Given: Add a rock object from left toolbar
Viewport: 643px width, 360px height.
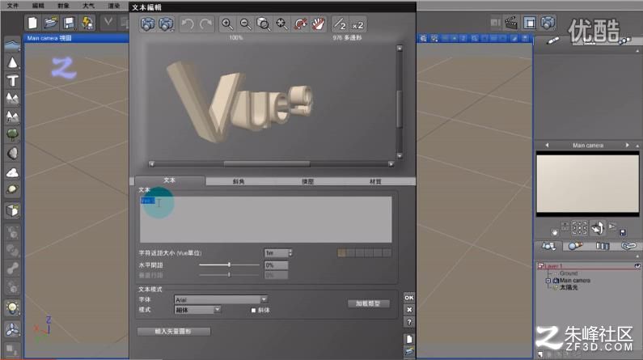Looking at the screenshot, I should pyautogui.click(x=13, y=153).
